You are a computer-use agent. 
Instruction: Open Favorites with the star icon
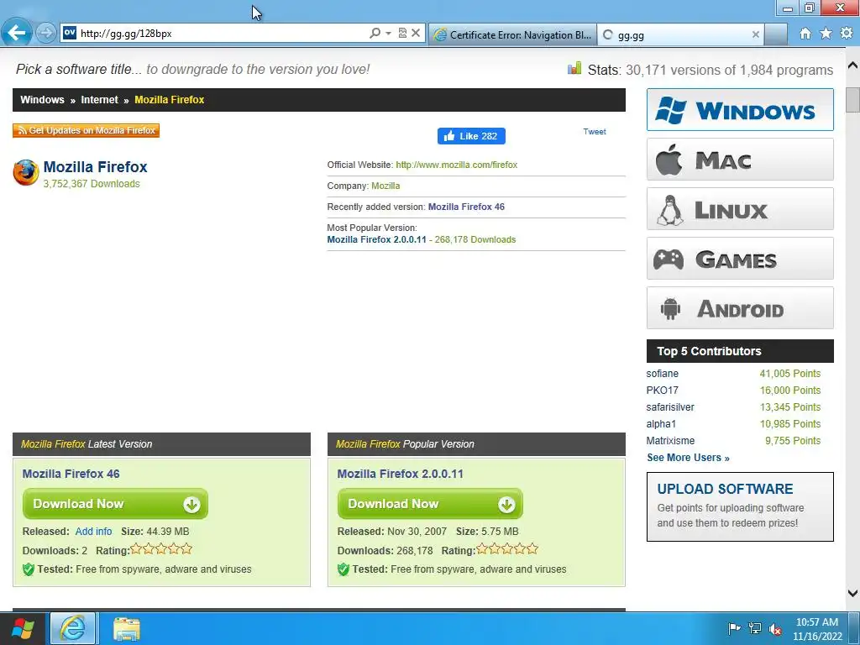point(826,34)
